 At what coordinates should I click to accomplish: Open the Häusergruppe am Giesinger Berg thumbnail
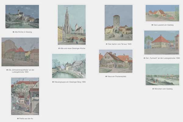(69, 66)
